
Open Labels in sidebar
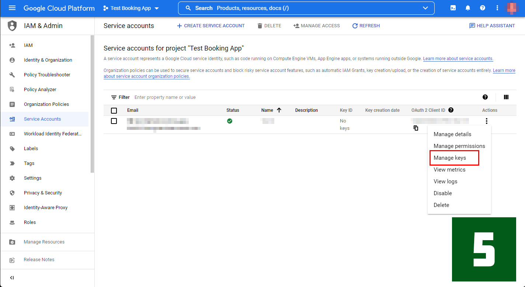point(31,149)
